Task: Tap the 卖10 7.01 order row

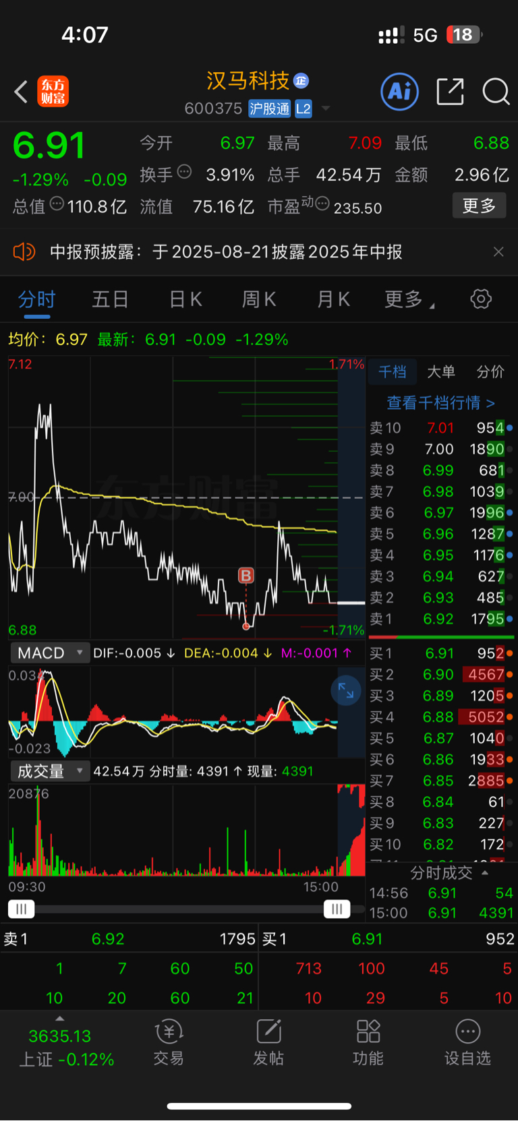Action: pyautogui.click(x=441, y=428)
